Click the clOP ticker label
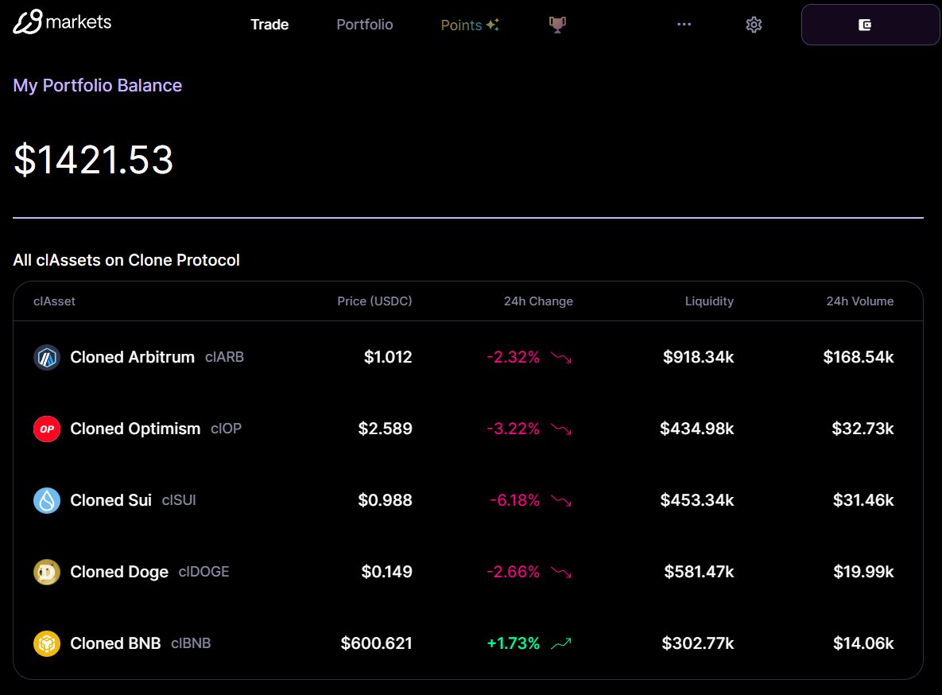 tap(226, 429)
